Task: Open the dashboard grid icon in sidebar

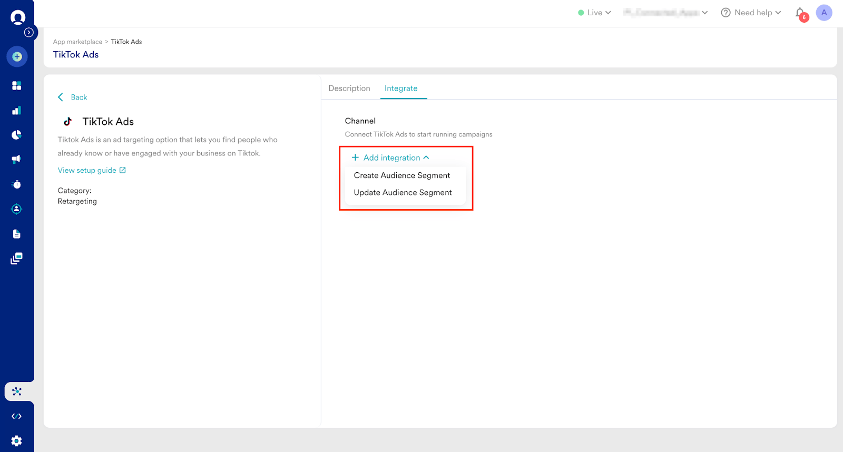Action: coord(17,85)
